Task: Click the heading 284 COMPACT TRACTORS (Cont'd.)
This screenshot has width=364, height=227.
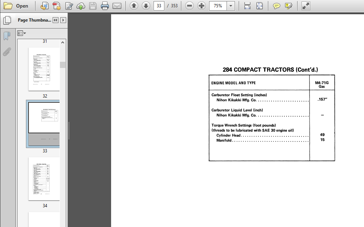Action: pos(270,69)
